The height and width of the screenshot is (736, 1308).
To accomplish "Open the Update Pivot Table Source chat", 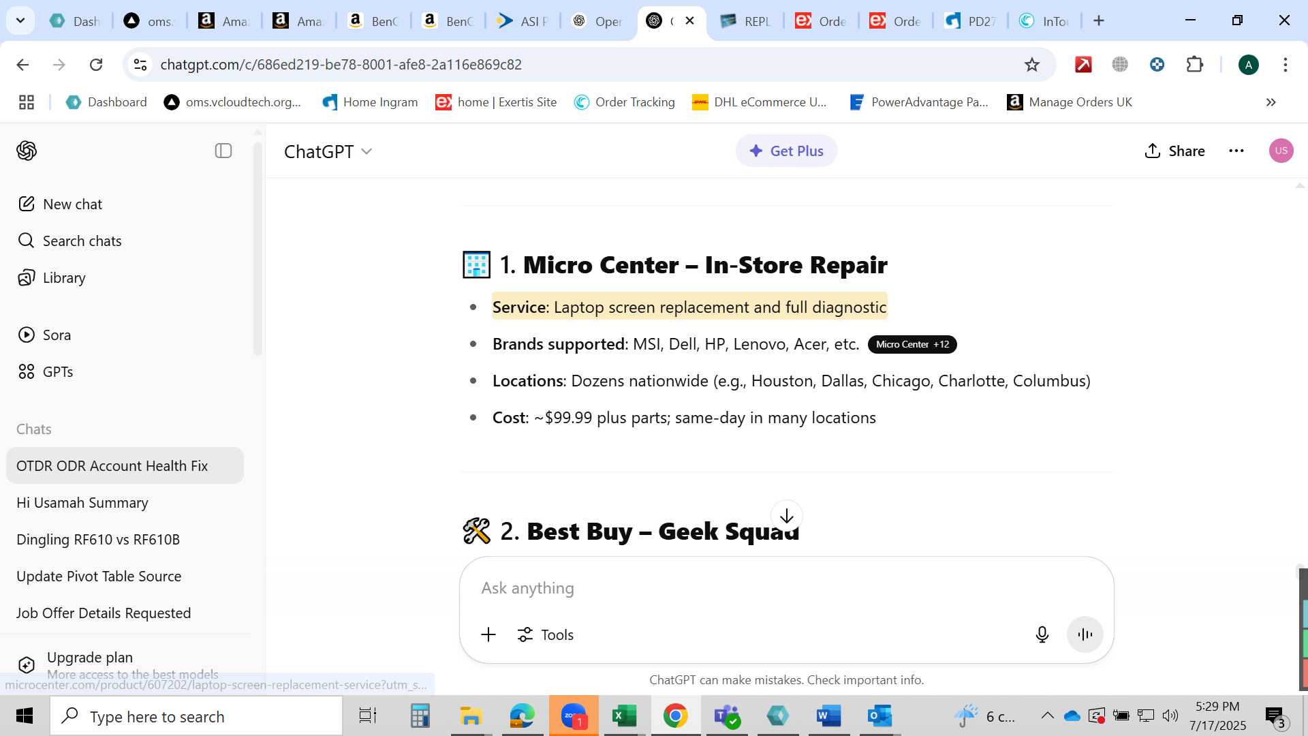I will 125,576.
